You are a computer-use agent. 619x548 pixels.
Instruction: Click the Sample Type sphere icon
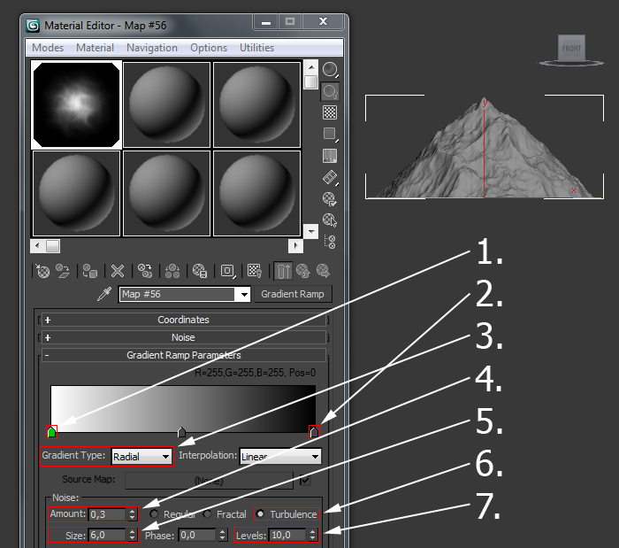point(330,69)
